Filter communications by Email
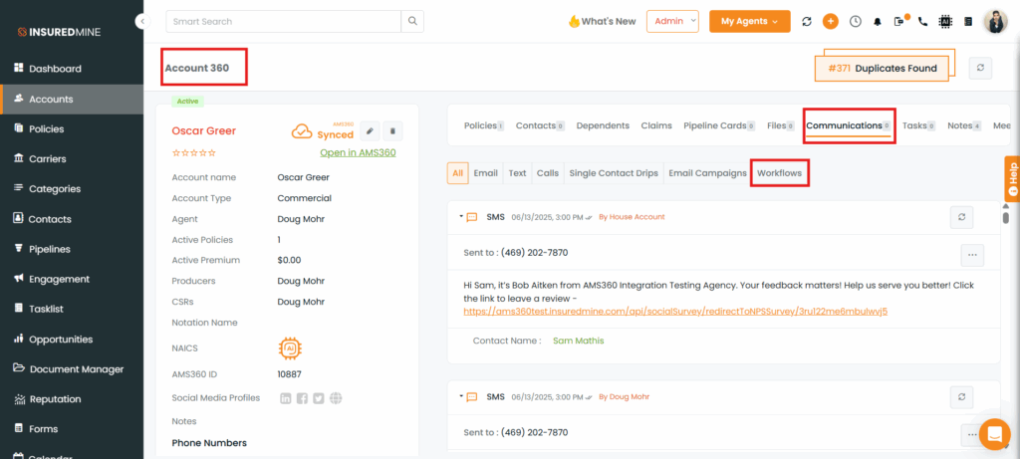Viewport: 1020px width, 459px height. pos(486,173)
